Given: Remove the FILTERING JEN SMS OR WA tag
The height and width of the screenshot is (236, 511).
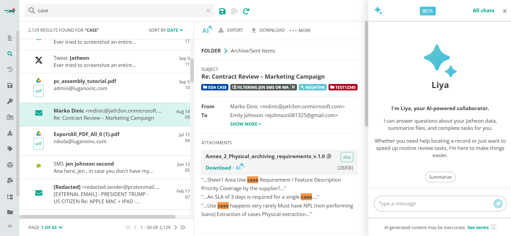Looking at the screenshot, I should (294, 87).
